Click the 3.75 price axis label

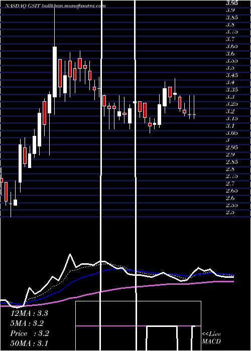coord(233,32)
